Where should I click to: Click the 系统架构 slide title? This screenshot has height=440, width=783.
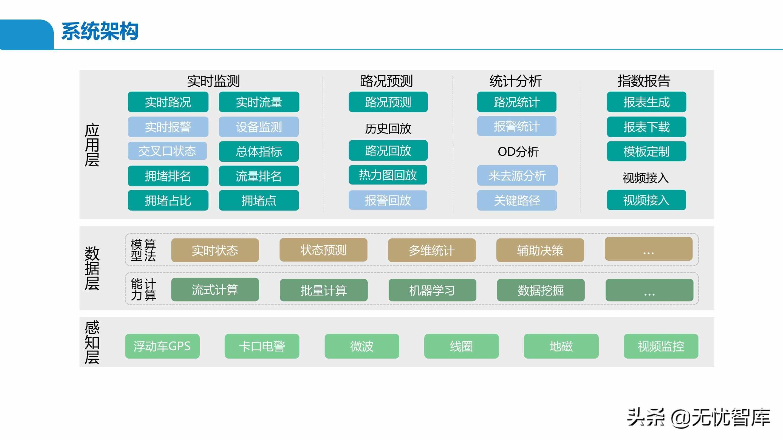pos(100,31)
